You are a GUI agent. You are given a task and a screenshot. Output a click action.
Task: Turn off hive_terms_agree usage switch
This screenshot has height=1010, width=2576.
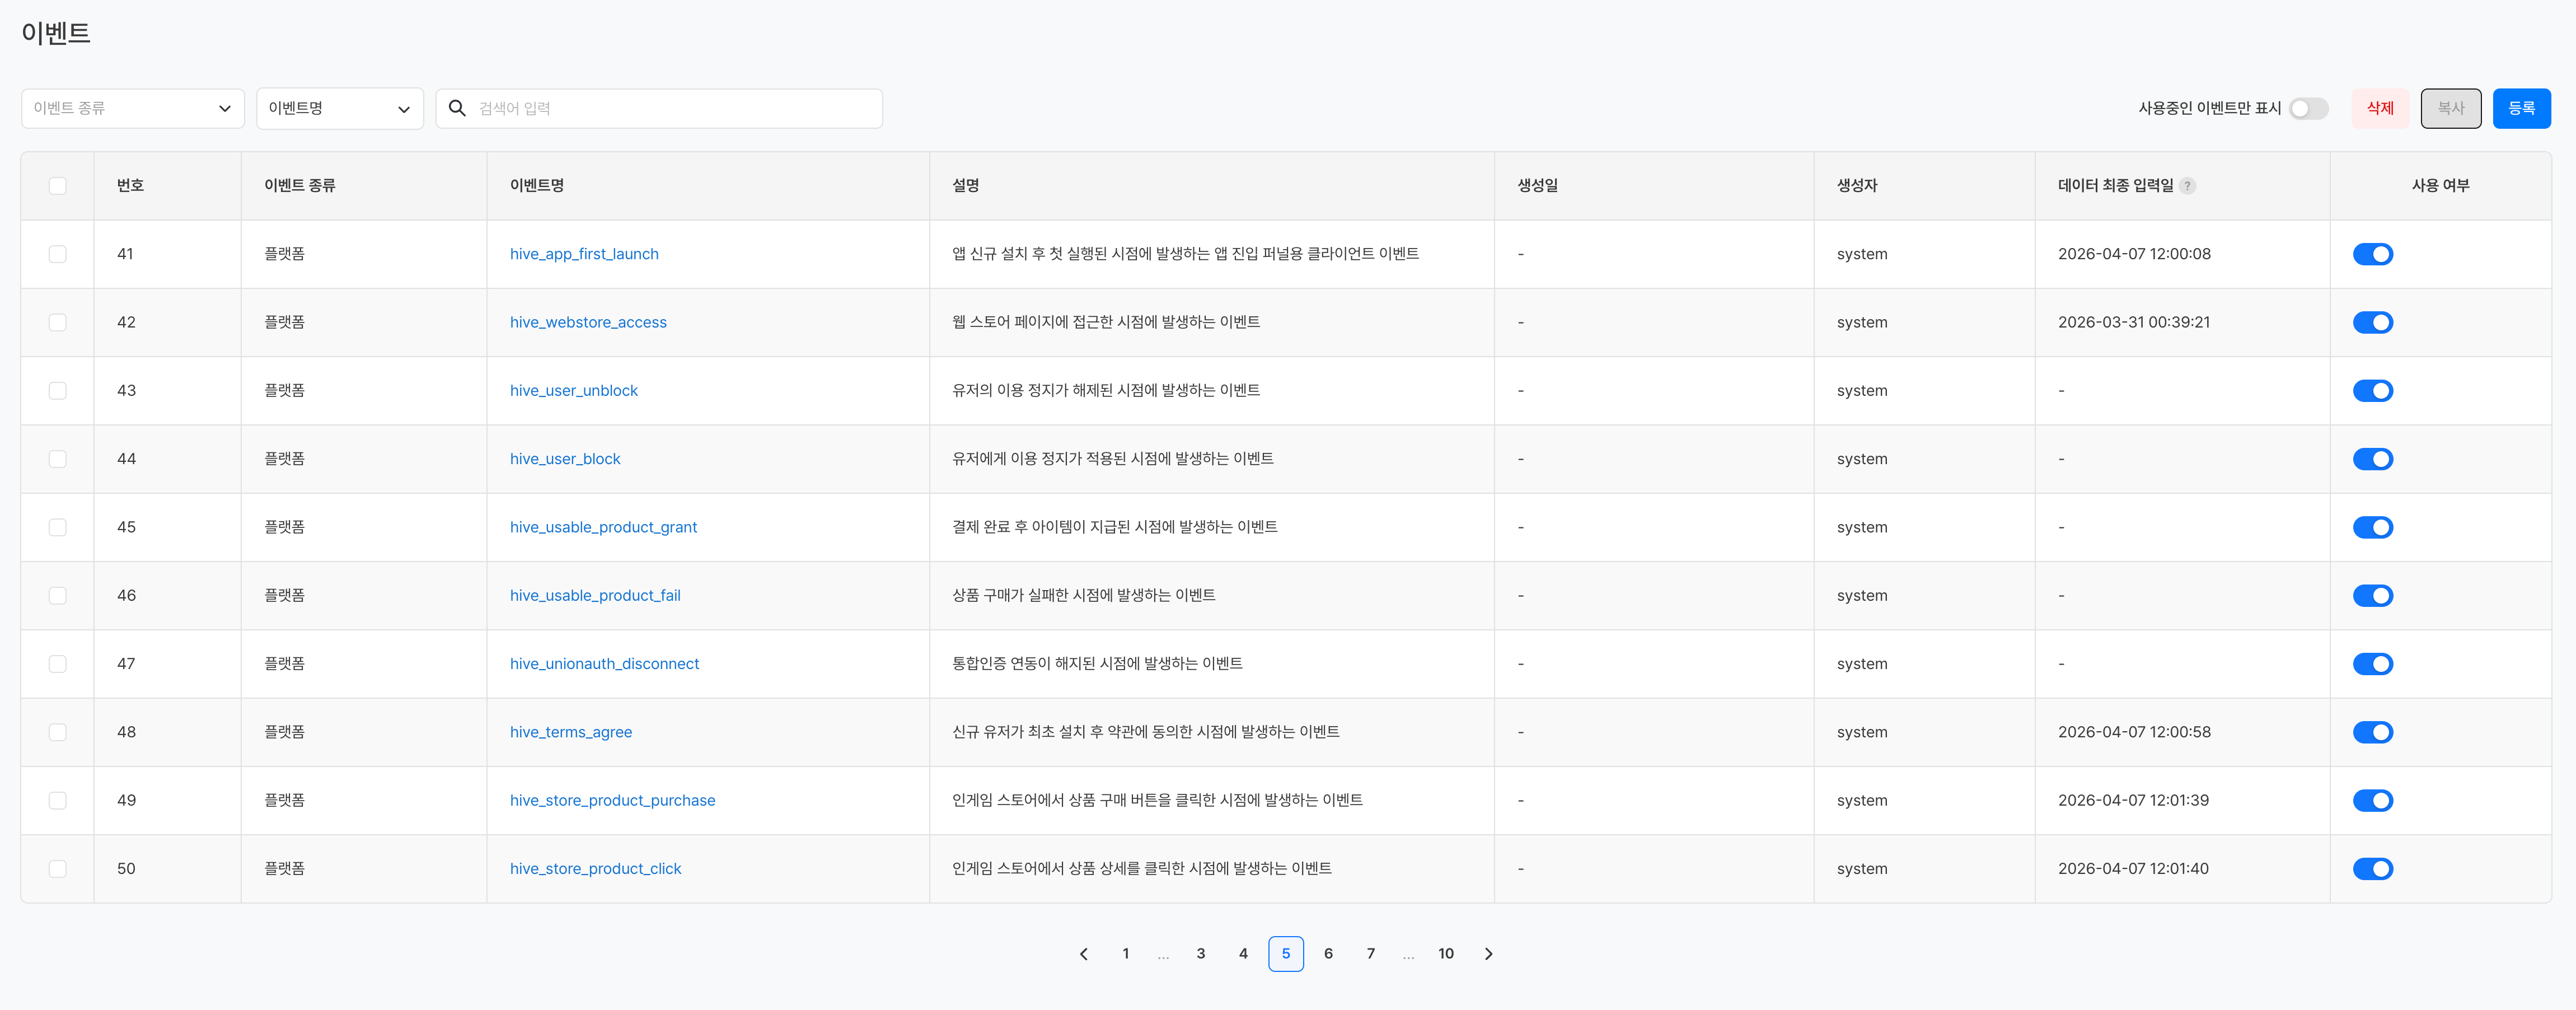(x=2372, y=732)
